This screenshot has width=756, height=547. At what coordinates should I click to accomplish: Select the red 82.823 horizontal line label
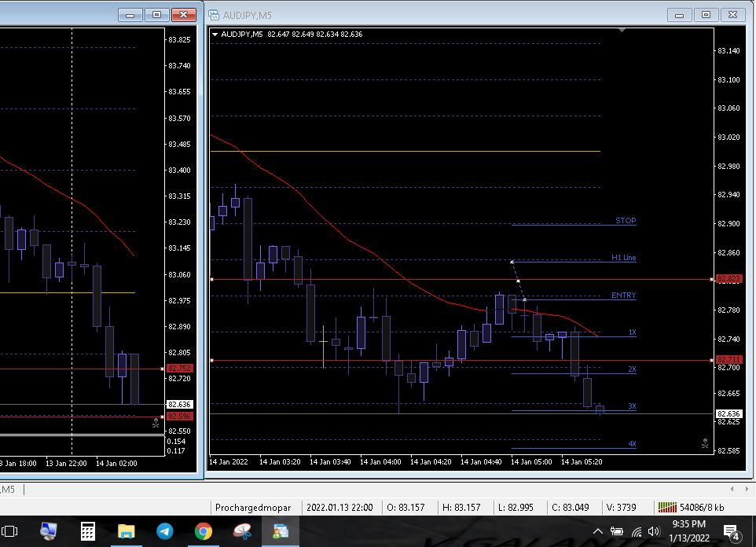coord(728,279)
